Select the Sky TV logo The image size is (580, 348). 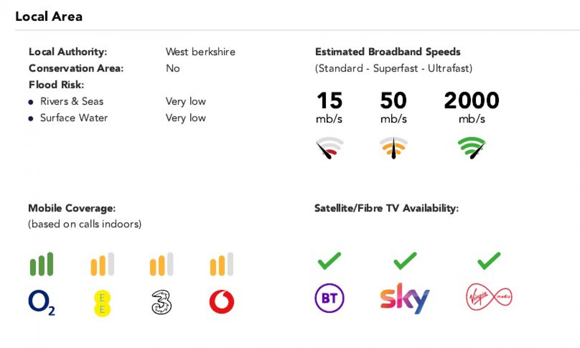click(x=405, y=298)
